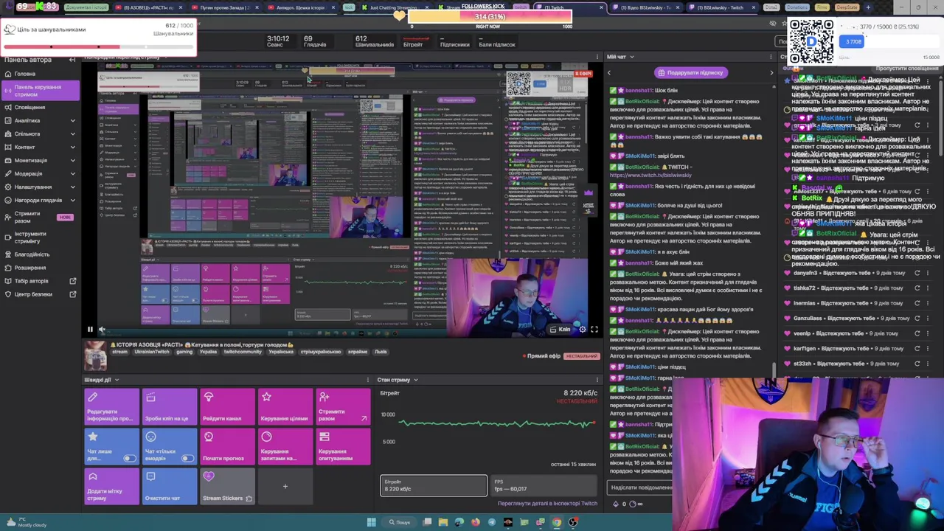Image resolution: width=944 pixels, height=531 pixels.
Task: Open Мій чат dropdown header
Action: pyautogui.click(x=620, y=57)
